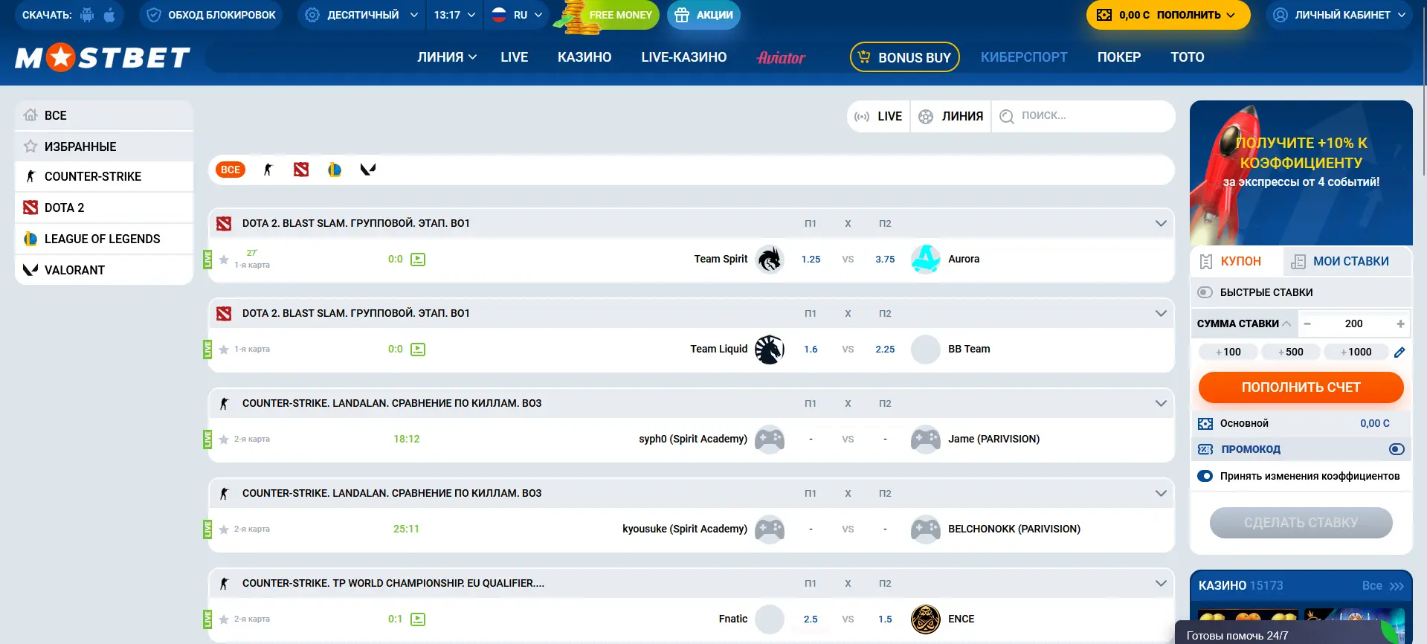This screenshot has width=1427, height=644.
Task: Switch to ЛИНИЯ events filter
Action: 951,117
